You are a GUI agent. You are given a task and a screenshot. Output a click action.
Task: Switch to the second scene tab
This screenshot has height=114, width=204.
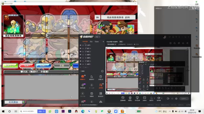click(x=91, y=42)
